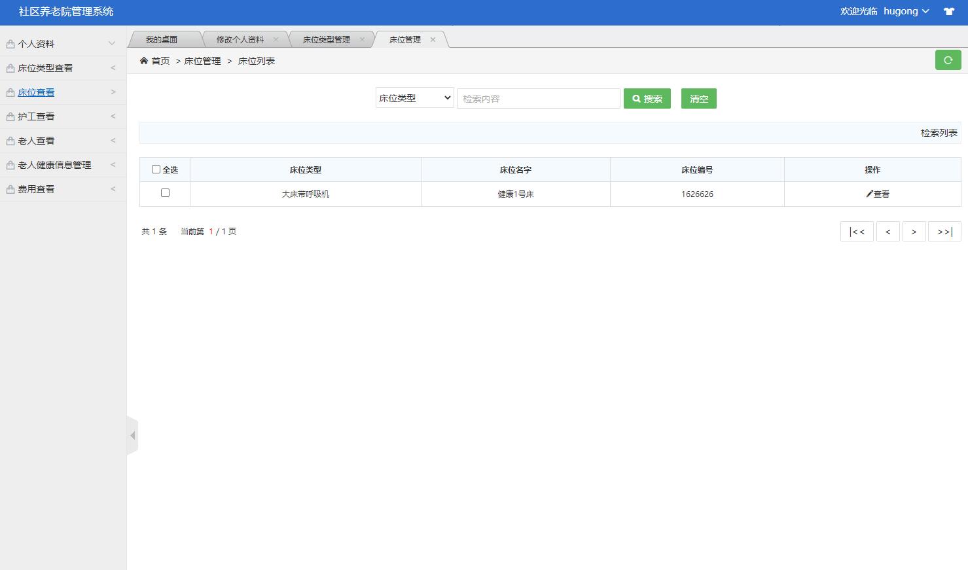Click the home icon in the breadcrumb

(143, 60)
